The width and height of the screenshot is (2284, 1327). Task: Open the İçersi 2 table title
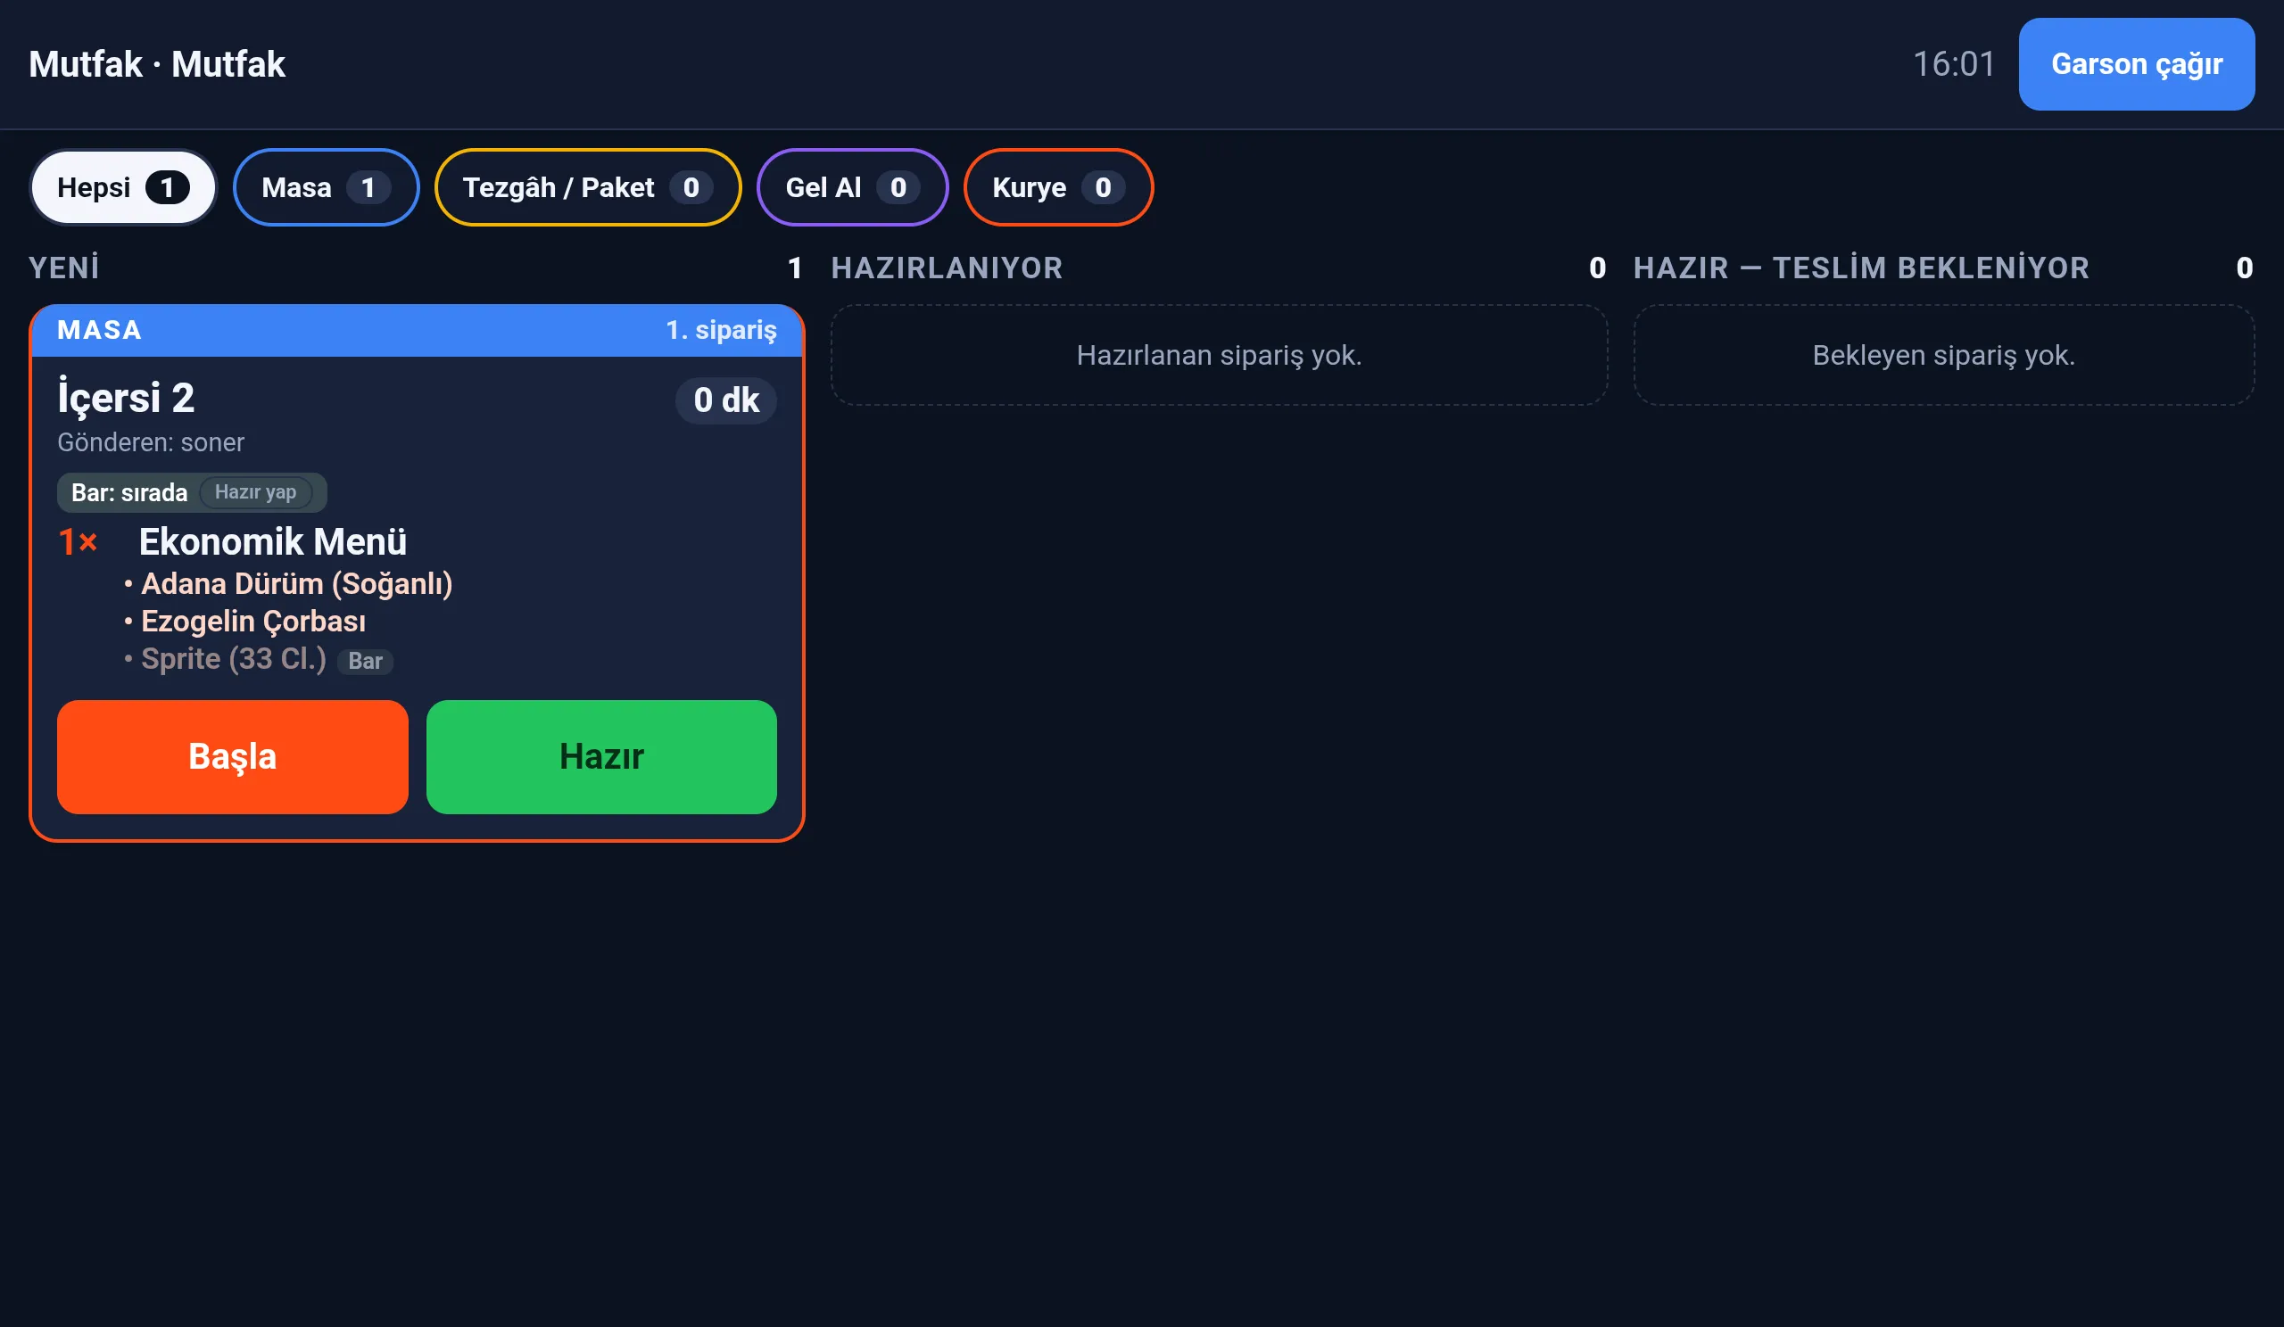(126, 398)
